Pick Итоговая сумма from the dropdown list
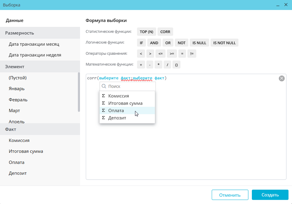This screenshot has width=292, height=204. pos(125,103)
